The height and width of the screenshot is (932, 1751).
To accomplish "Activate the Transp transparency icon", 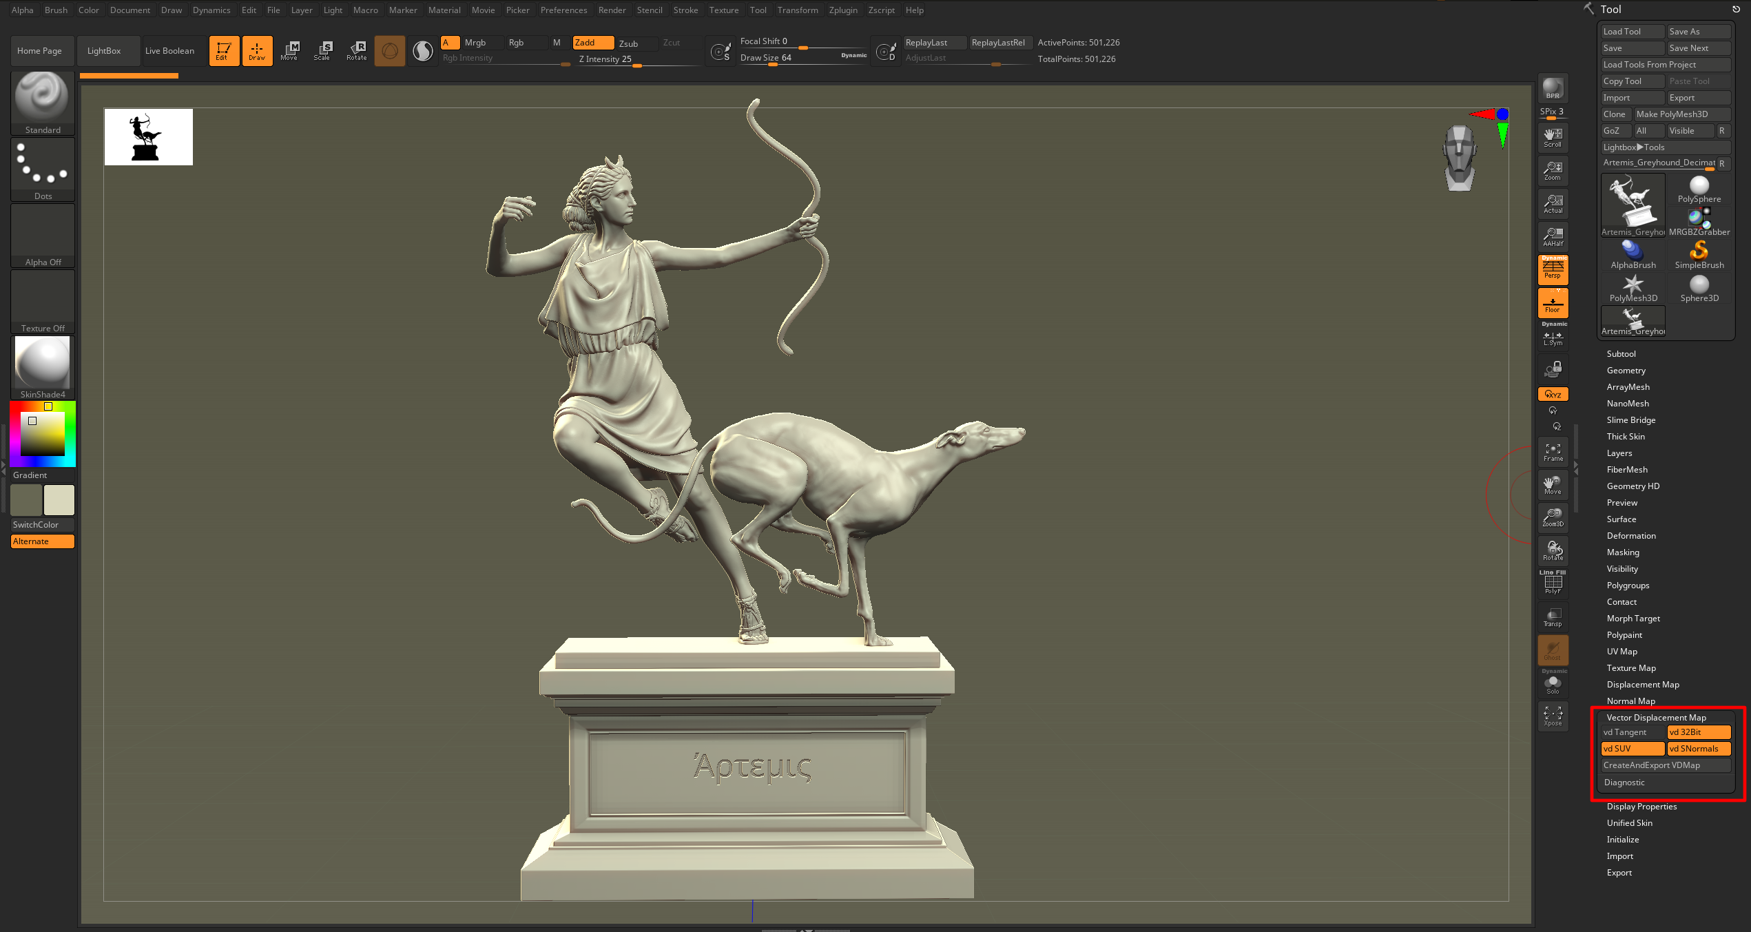I will (1553, 617).
